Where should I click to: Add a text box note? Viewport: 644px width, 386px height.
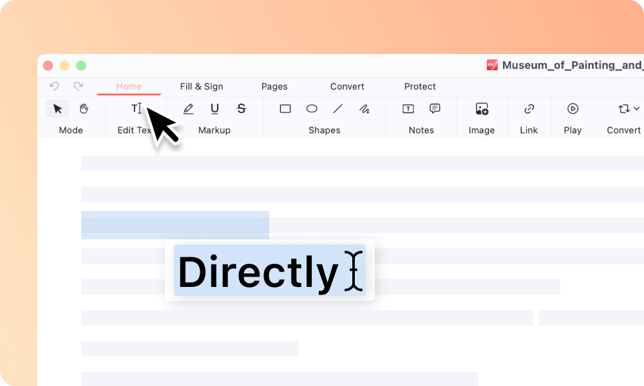tap(408, 109)
